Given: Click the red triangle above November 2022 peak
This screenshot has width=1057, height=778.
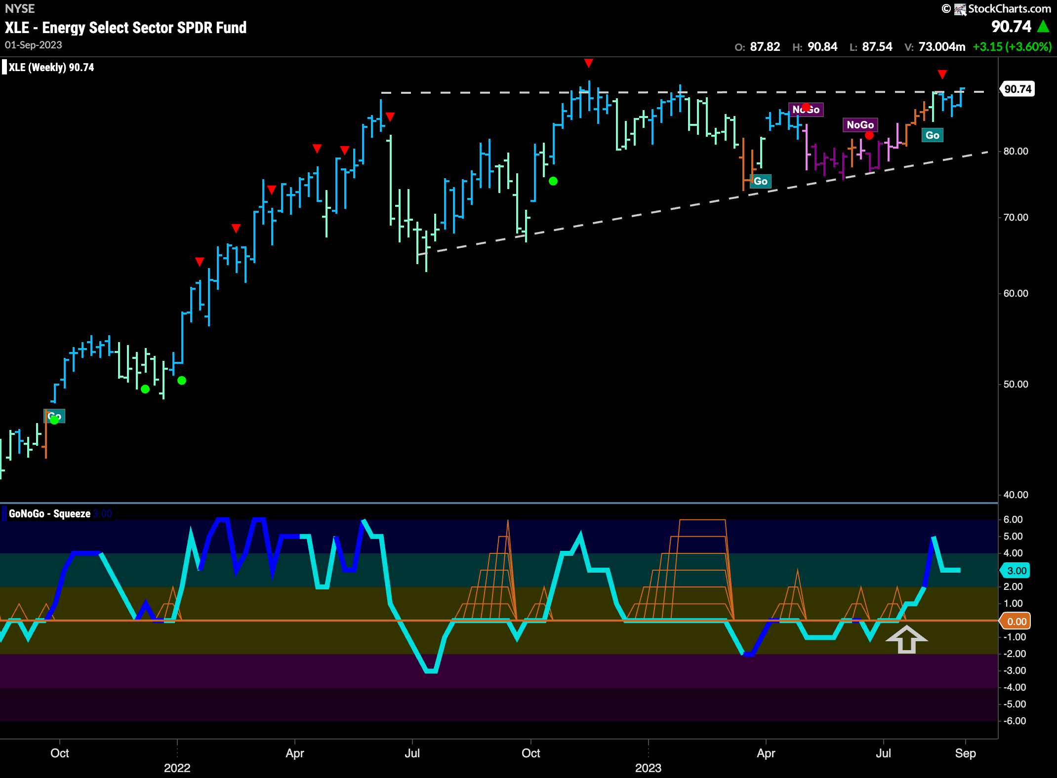Looking at the screenshot, I should coord(588,63).
